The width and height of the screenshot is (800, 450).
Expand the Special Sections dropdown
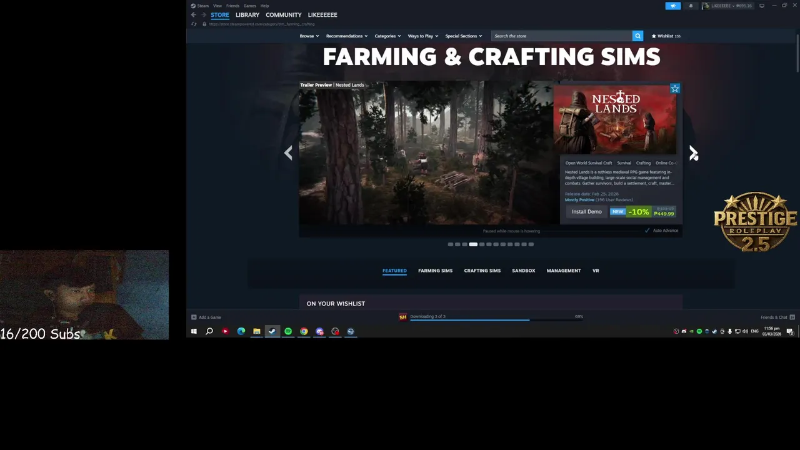point(463,36)
